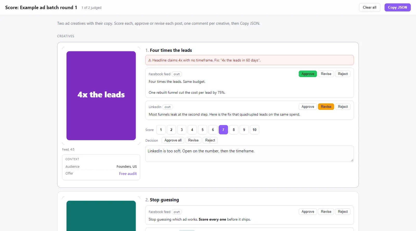Click the "Founders, US" audience value
Screen dimensions: 416x231
[x=127, y=167]
